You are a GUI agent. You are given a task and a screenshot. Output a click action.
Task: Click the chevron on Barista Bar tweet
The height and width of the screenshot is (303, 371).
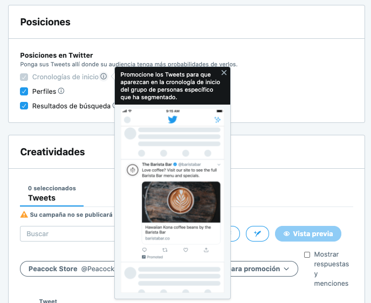coord(219,164)
